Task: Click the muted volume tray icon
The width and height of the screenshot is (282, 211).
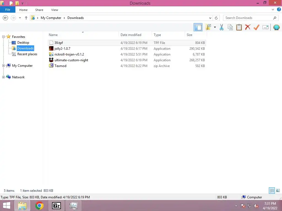Action: click(x=256, y=206)
